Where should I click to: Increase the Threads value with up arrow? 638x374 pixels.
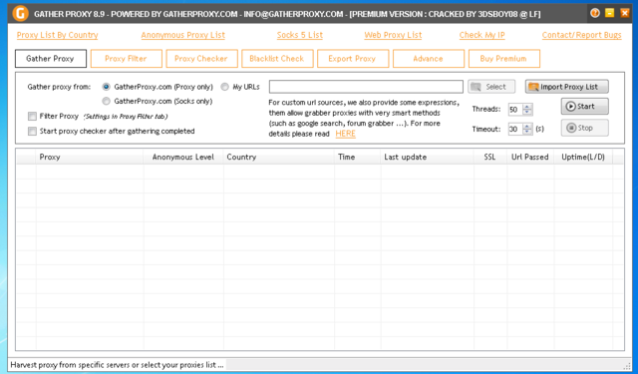coord(527,107)
